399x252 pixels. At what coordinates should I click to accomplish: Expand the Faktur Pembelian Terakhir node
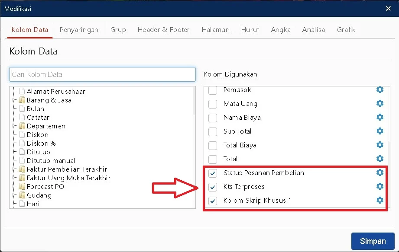click(x=14, y=169)
